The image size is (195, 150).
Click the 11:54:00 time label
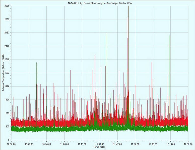point(135,144)
